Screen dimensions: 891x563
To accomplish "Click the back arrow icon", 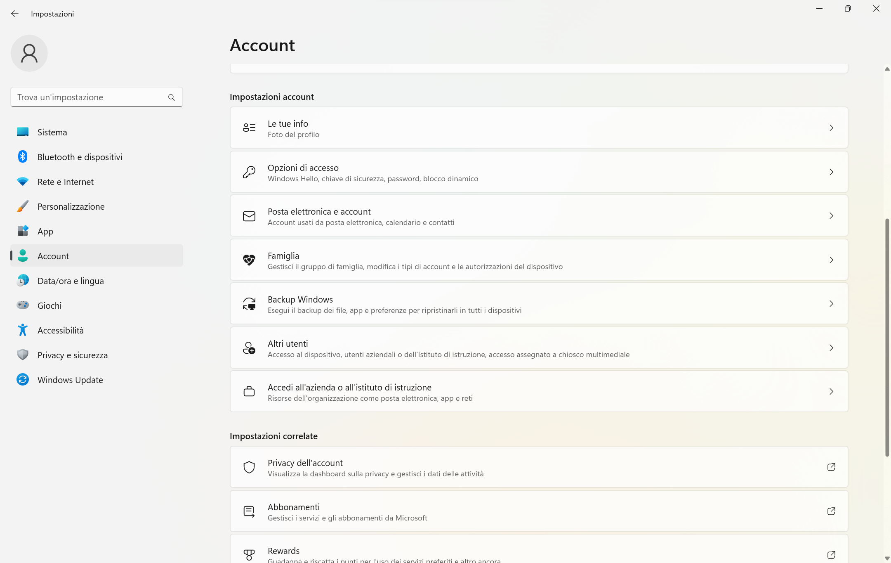I will click(x=15, y=14).
